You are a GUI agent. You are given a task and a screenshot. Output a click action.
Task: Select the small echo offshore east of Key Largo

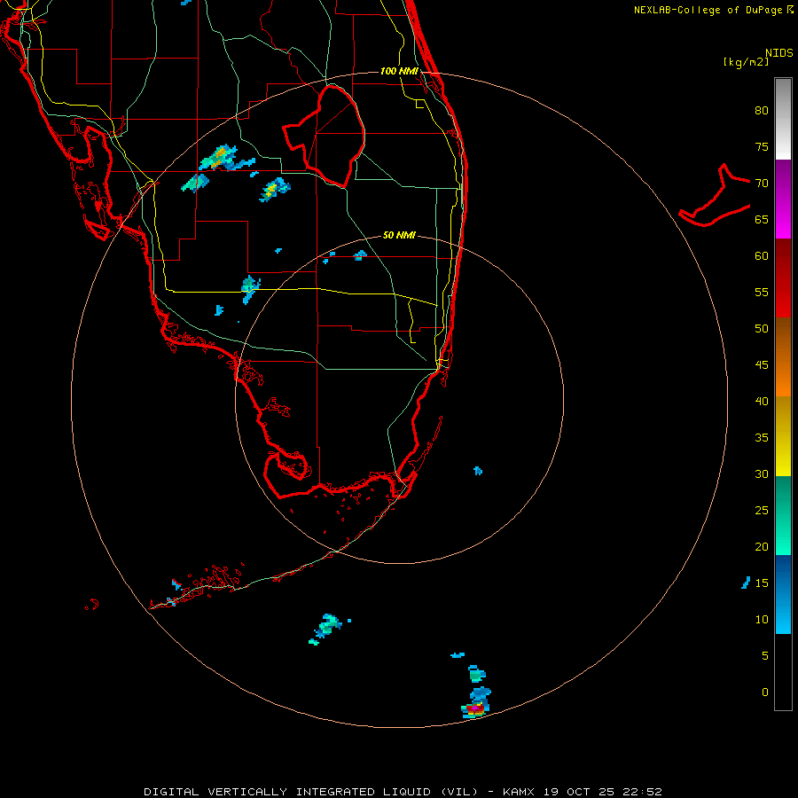[478, 471]
